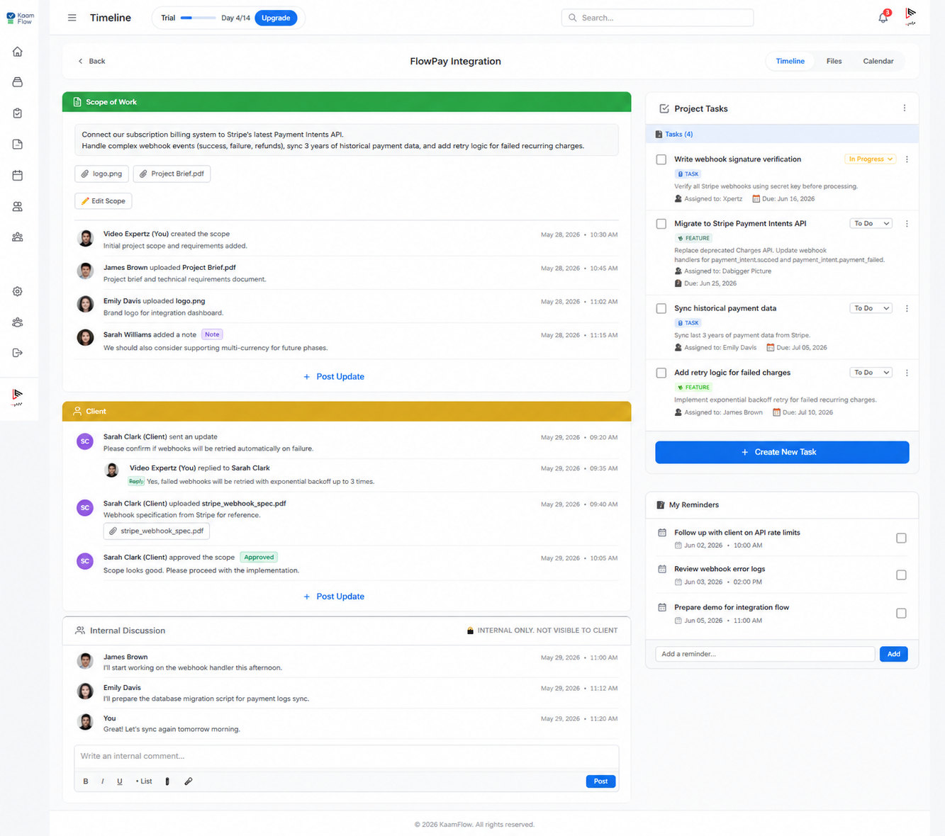Screen dimensions: 945x836
Task: Click the sidebar bottom flag logo icon
Action: point(18,397)
